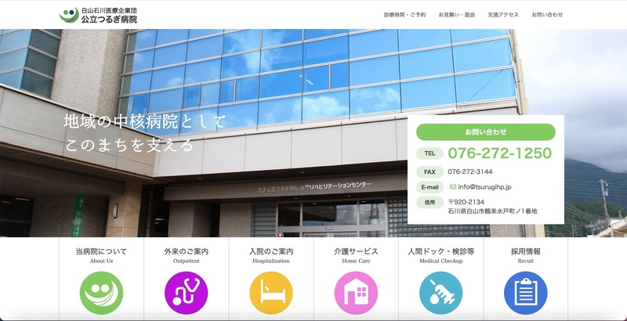Viewport: 627px width, 321px height.
Task: Select the 入院のご案内 heading
Action: (x=271, y=251)
